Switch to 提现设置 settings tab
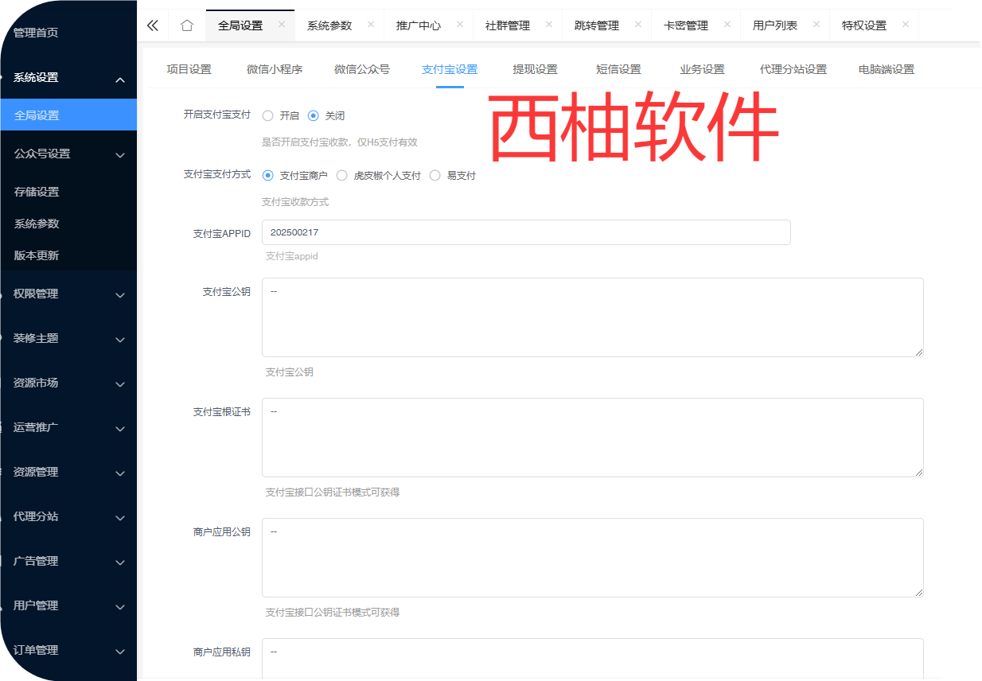 pyautogui.click(x=535, y=70)
